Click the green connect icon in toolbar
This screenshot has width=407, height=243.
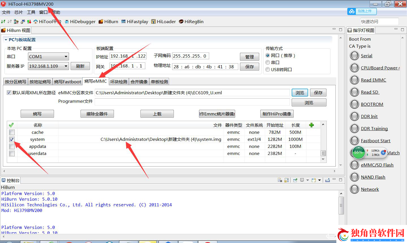click(x=3, y=21)
